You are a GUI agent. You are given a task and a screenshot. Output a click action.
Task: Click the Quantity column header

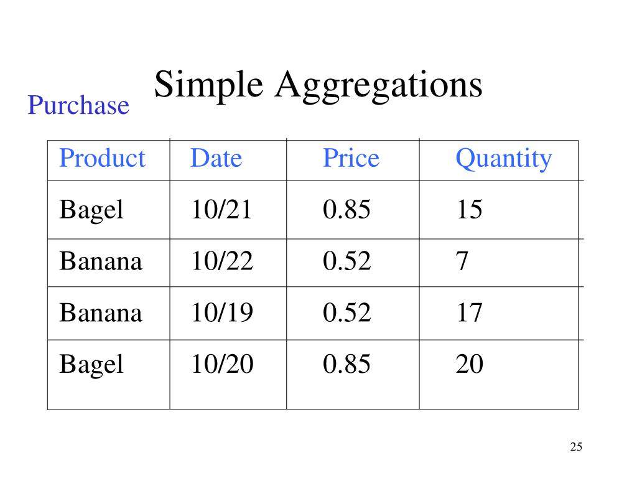(504, 159)
